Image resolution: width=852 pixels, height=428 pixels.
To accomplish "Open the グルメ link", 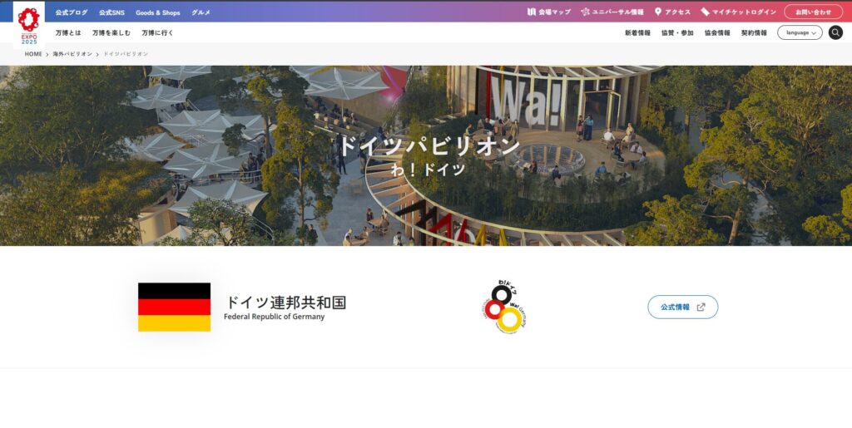I will (201, 12).
